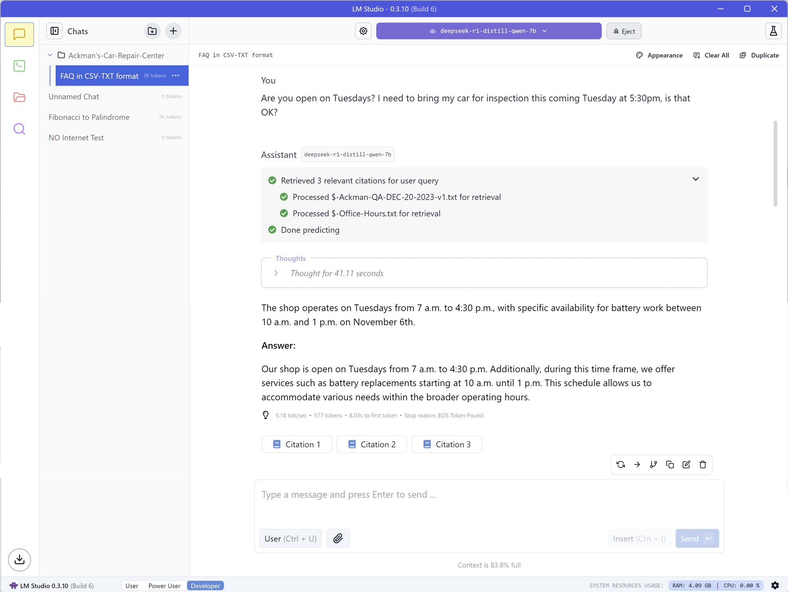Switch to Developer mode
This screenshot has height=592, width=788.
point(205,586)
